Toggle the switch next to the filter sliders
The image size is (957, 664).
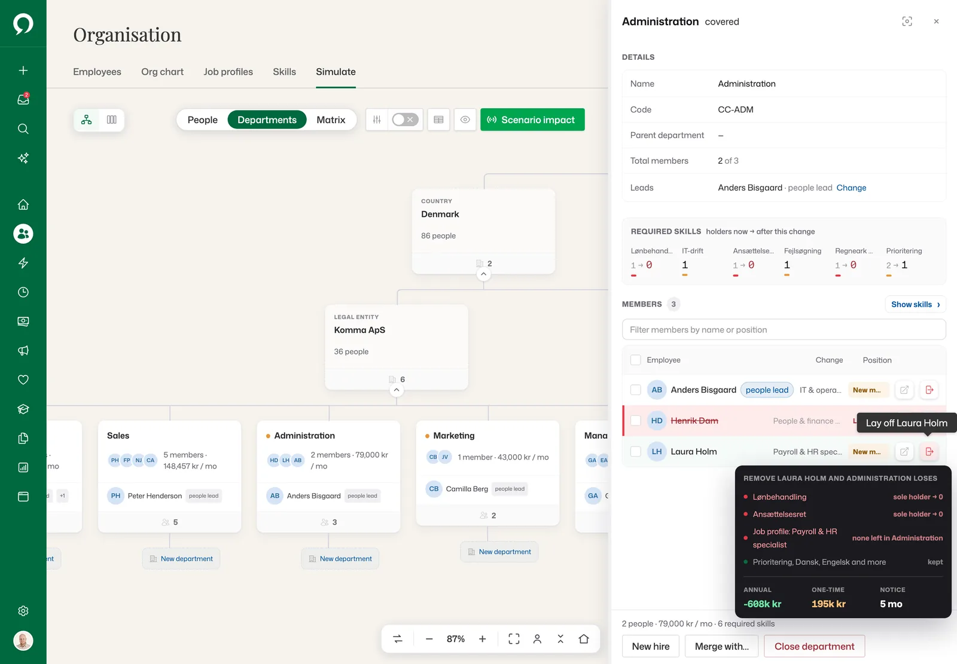tap(405, 120)
